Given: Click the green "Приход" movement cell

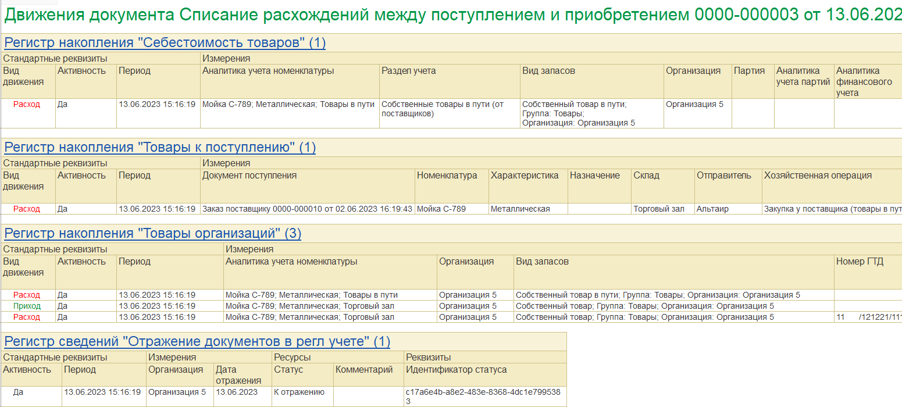Looking at the screenshot, I should [27, 306].
